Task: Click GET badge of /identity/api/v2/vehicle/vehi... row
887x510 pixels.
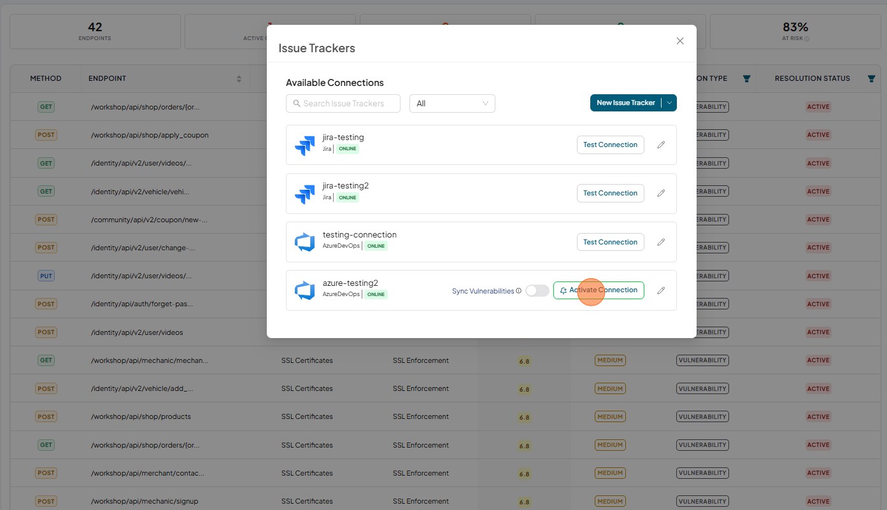Action: pyautogui.click(x=46, y=191)
